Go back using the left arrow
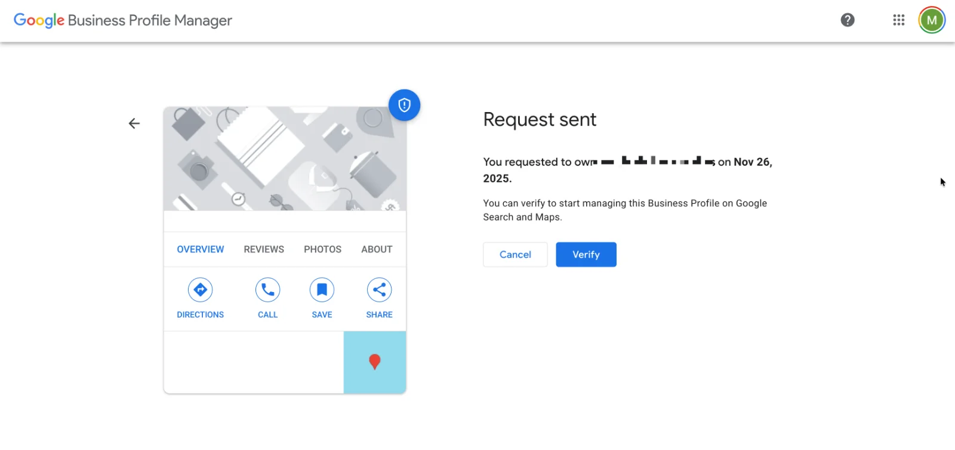This screenshot has width=955, height=450. pyautogui.click(x=134, y=123)
